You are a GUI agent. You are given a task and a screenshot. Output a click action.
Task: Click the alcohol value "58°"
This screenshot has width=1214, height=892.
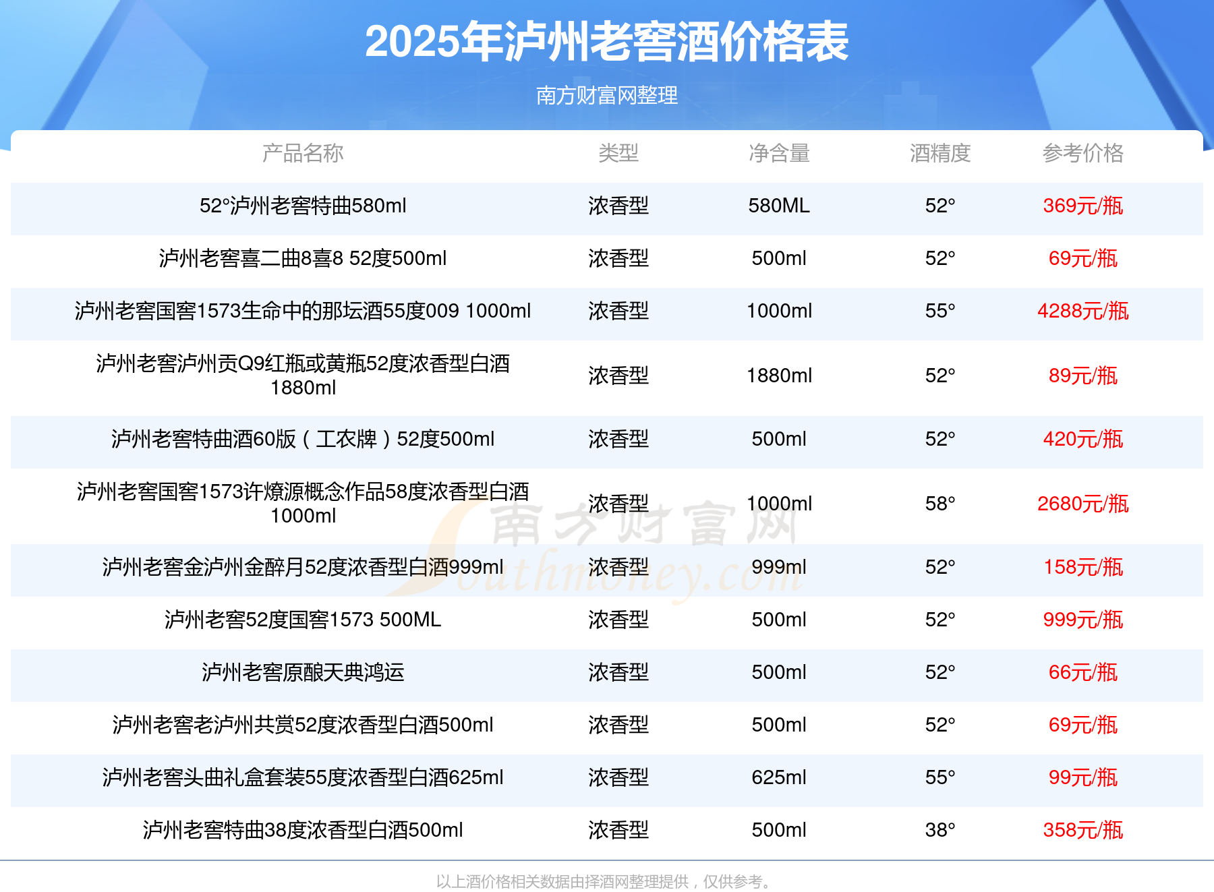pos(940,504)
